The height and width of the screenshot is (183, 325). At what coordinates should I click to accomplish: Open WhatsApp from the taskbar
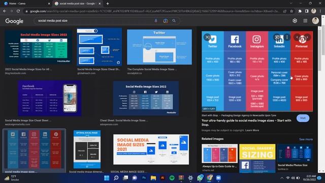point(200,178)
